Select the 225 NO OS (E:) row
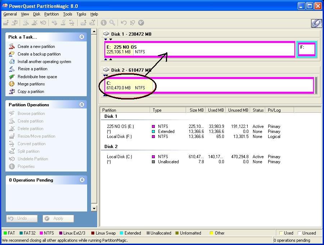The width and height of the screenshot is (324, 245). pos(193,126)
